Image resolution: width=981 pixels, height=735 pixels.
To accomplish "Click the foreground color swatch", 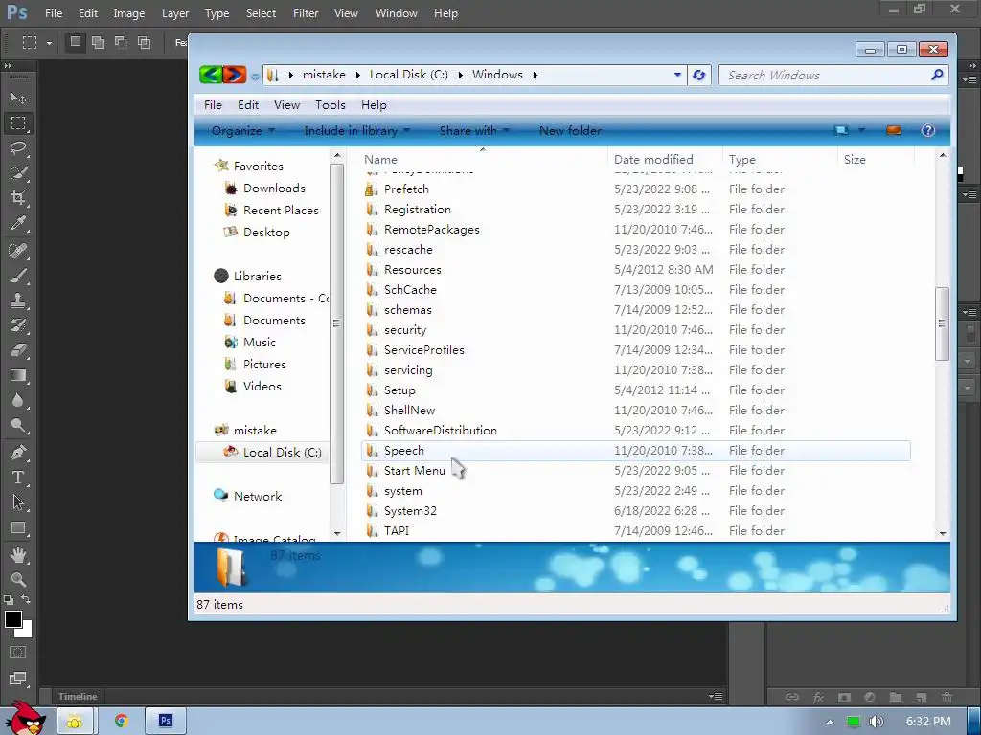I will 12,619.
